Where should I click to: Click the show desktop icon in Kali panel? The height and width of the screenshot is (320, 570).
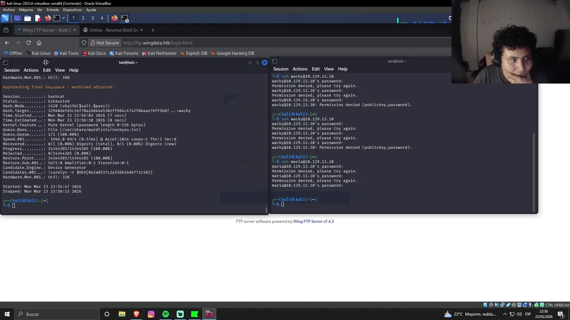tap(17, 18)
